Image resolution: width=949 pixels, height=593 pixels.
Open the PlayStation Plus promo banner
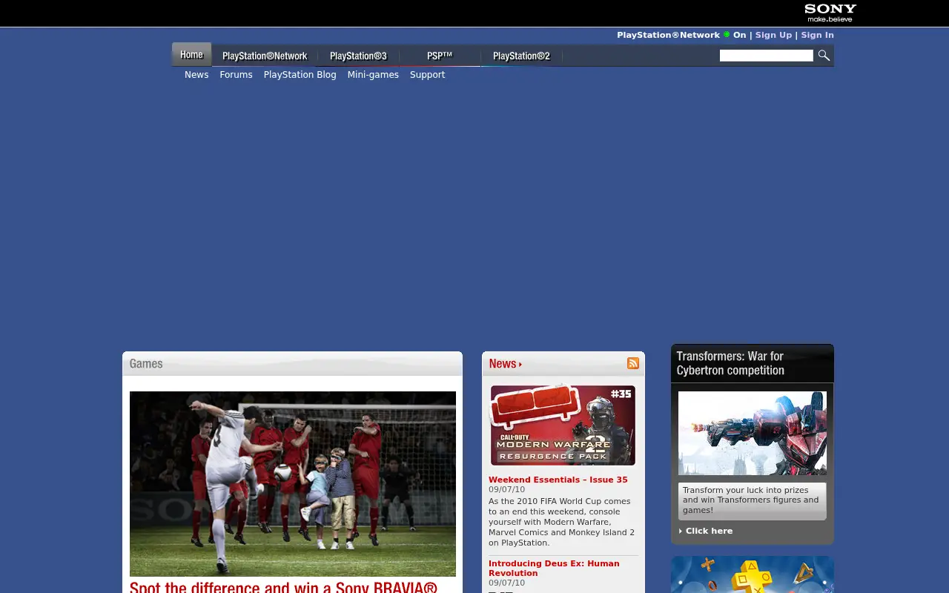pos(753,574)
